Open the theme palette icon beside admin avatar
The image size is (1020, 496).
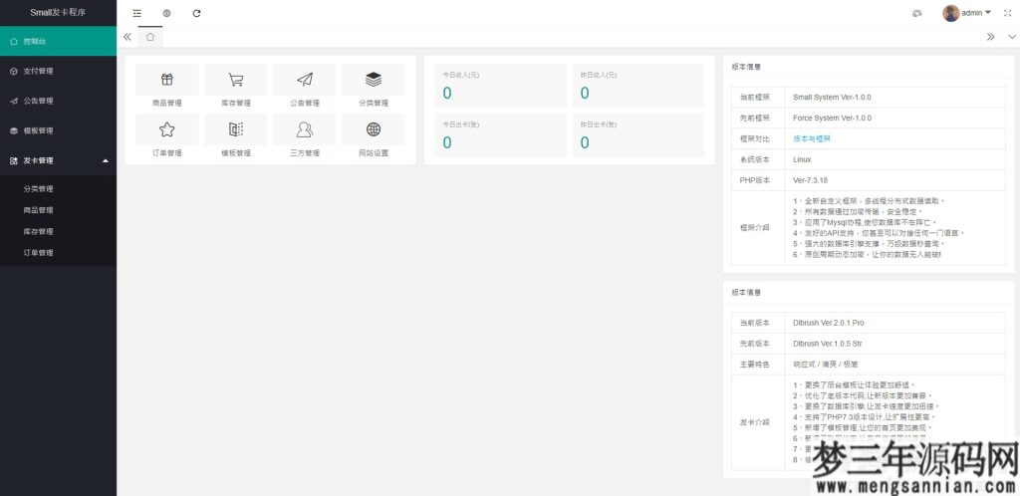click(917, 13)
